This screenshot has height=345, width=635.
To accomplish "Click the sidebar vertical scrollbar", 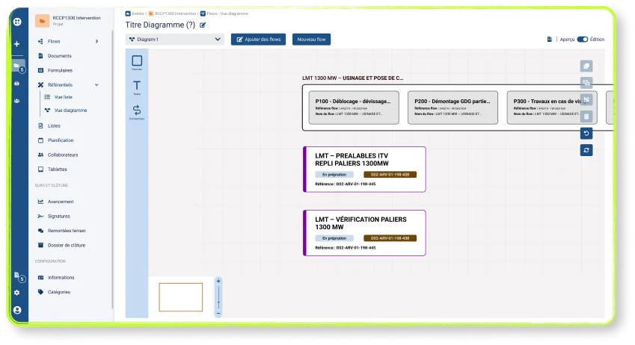I will pos(112,170).
